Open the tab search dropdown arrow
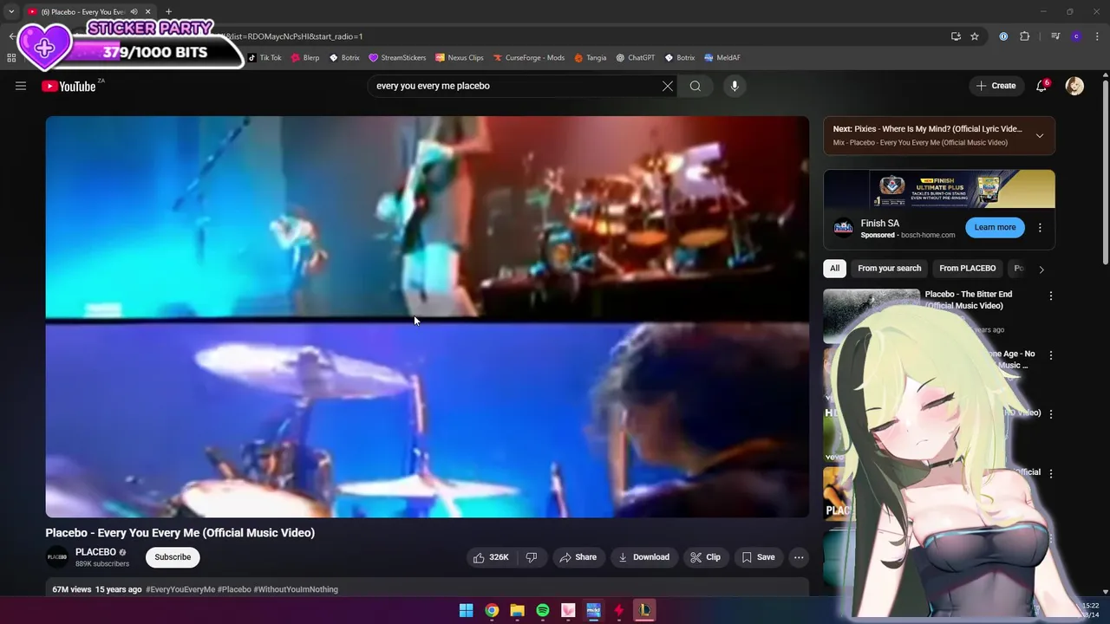Viewport: 1110px width, 624px height. click(11, 11)
